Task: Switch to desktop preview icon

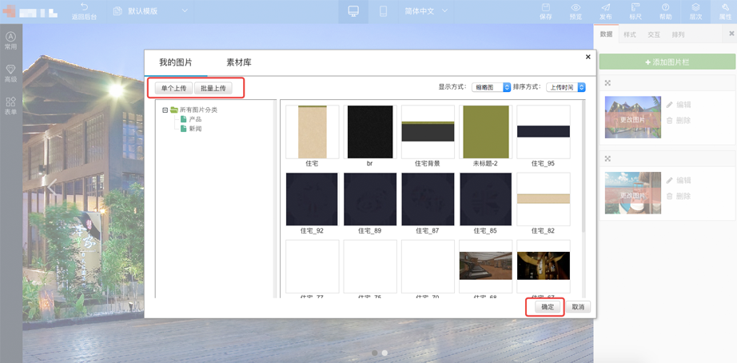Action: pos(353,11)
